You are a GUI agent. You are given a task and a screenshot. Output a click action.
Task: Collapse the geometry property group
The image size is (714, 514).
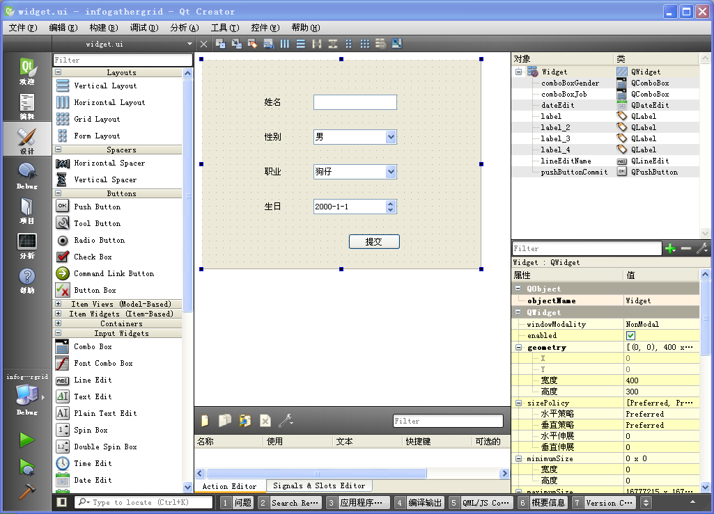point(518,348)
